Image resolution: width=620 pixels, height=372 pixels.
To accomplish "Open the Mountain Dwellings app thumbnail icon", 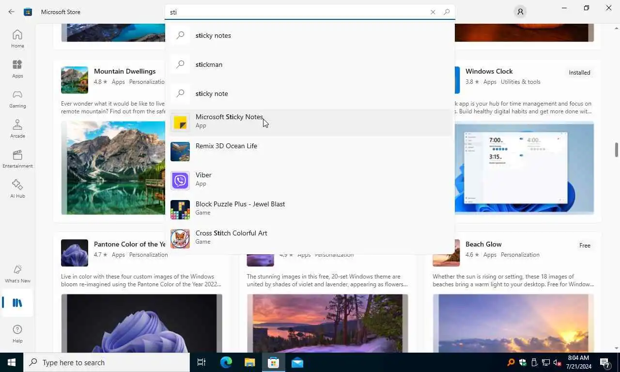I will pyautogui.click(x=75, y=80).
